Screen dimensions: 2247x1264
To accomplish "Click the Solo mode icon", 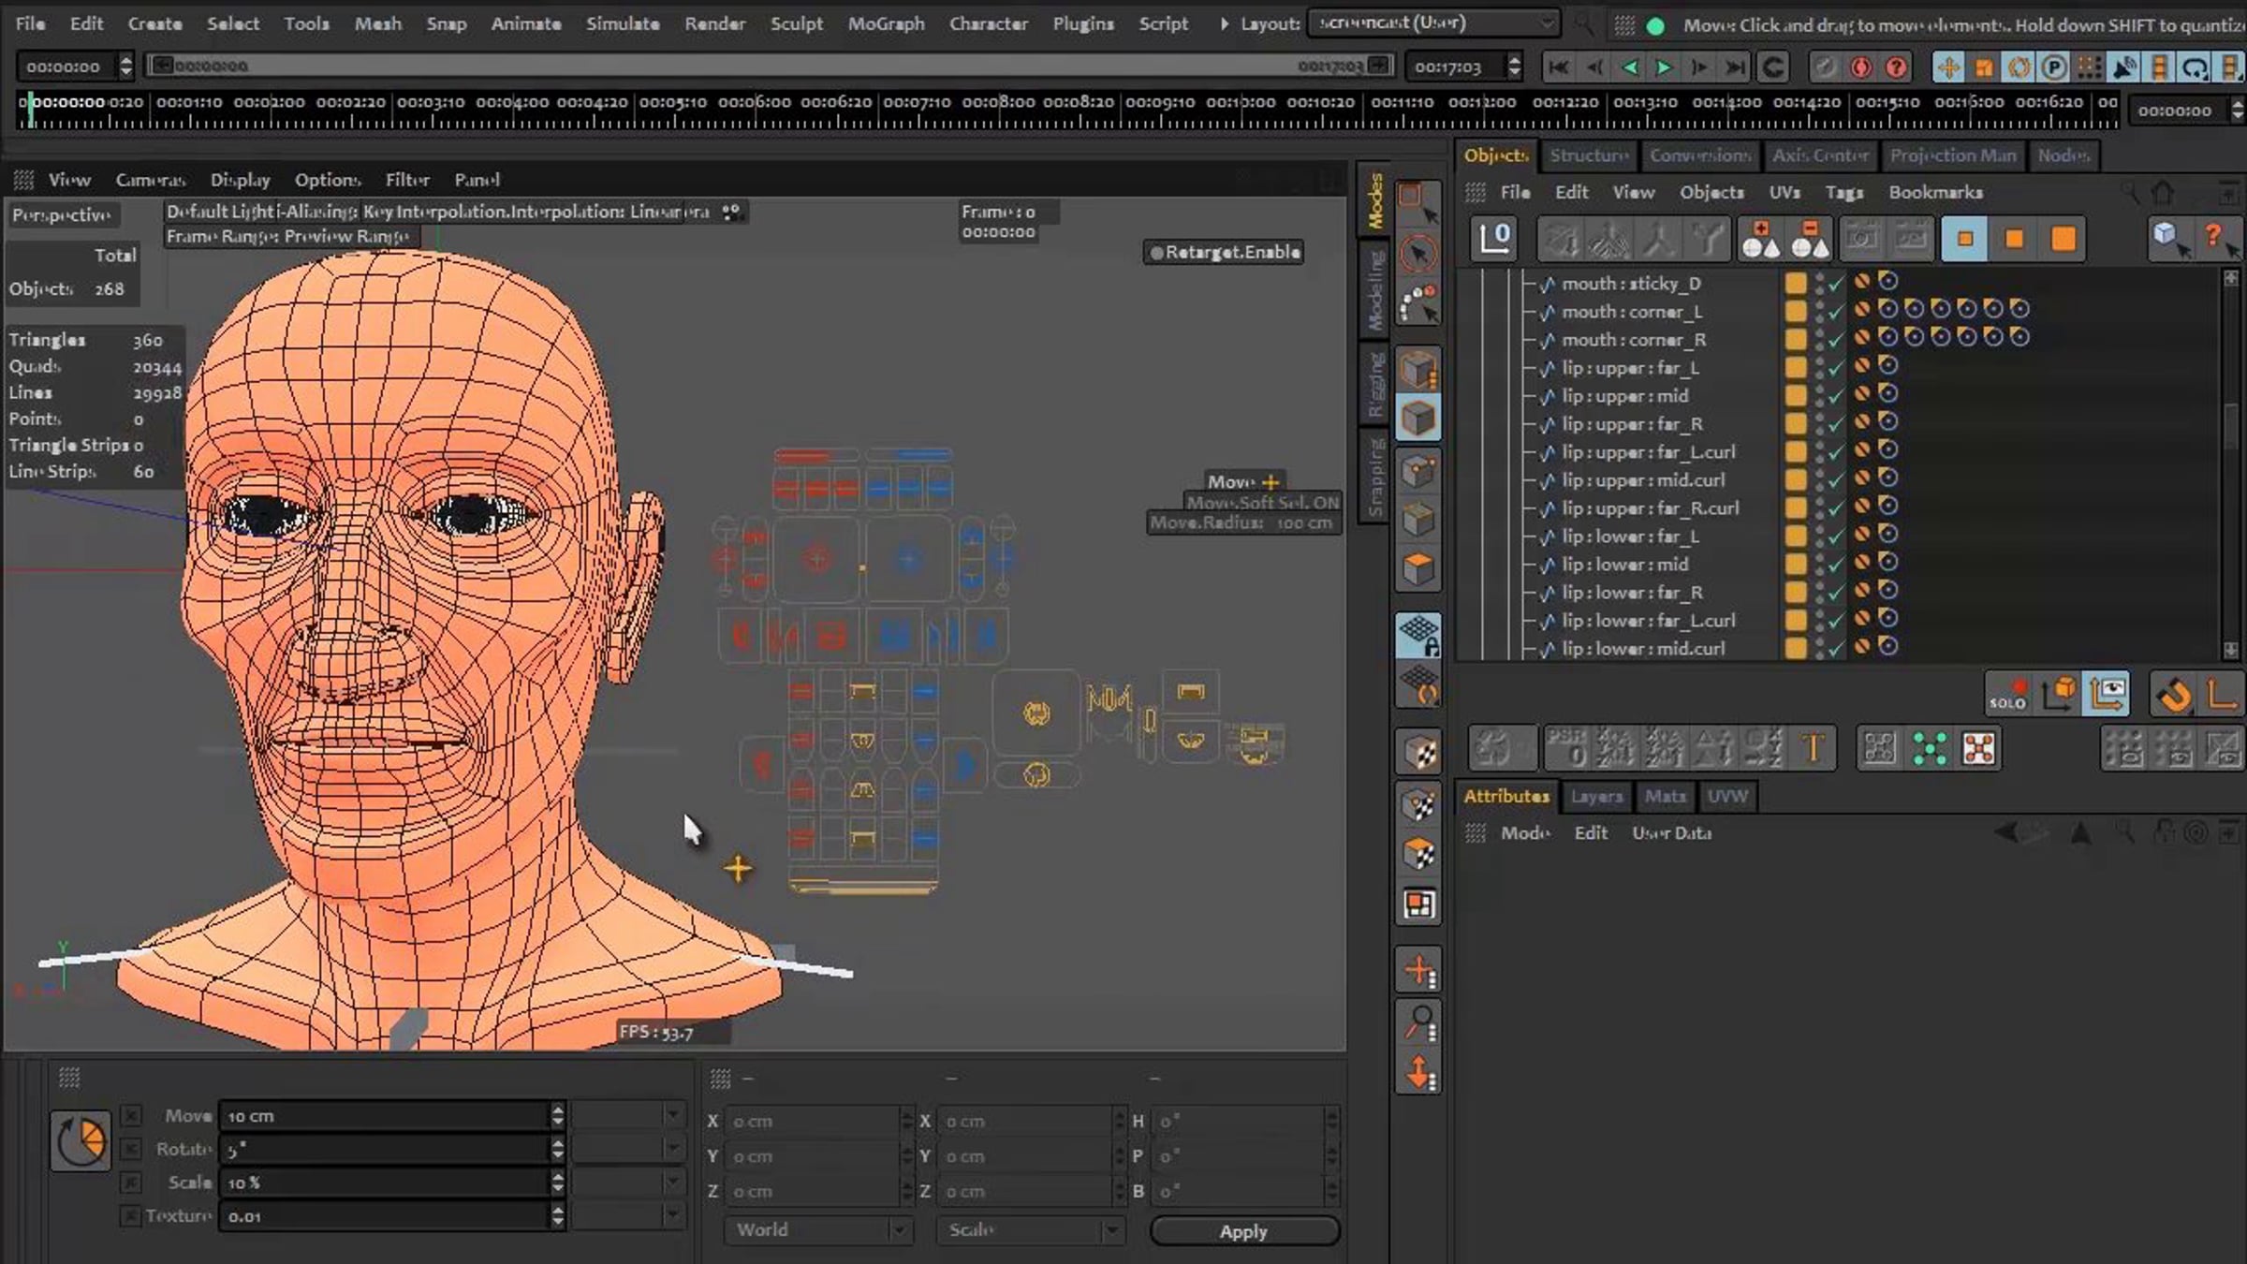I will (x=2007, y=695).
